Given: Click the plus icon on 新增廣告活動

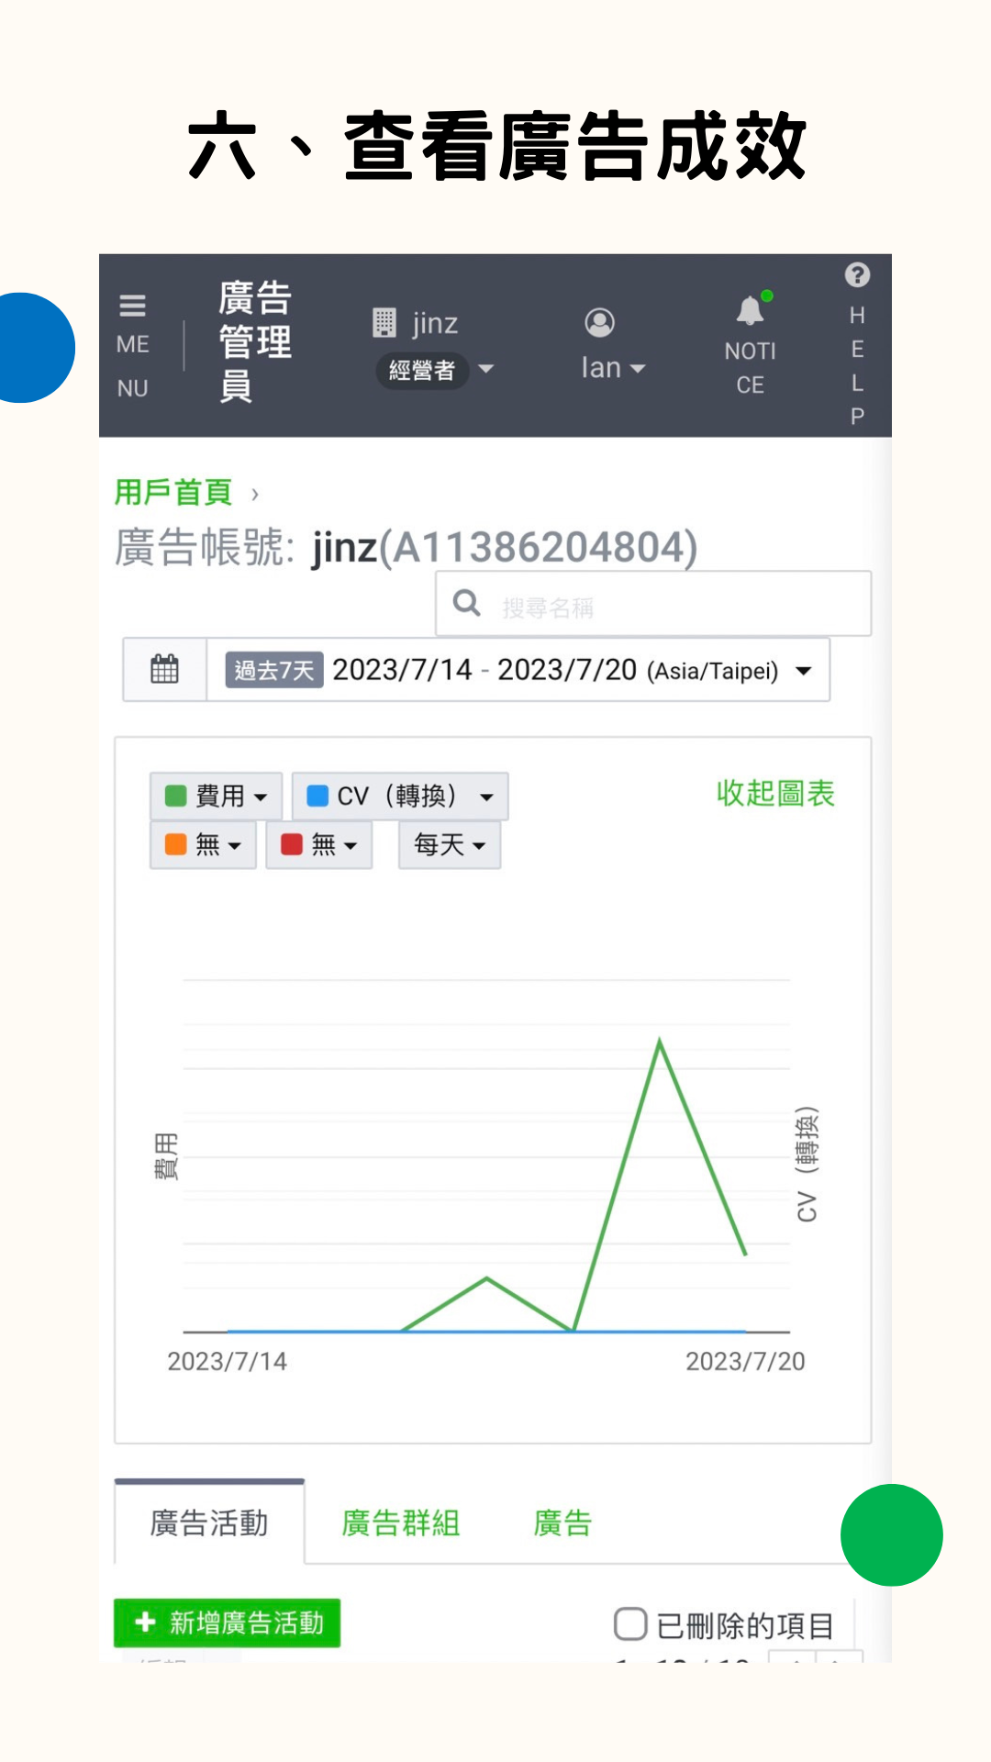Looking at the screenshot, I should (144, 1623).
